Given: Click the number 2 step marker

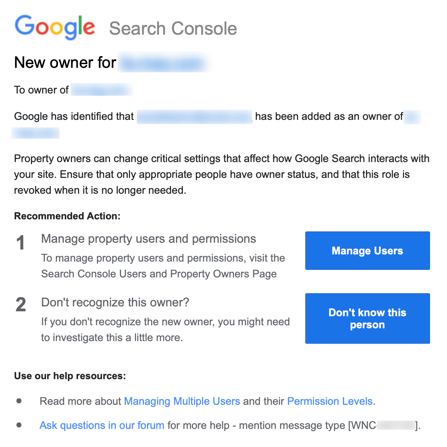Looking at the screenshot, I should (x=21, y=305).
